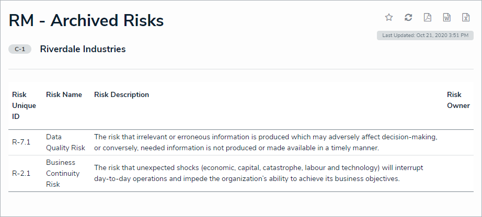482x217 pixels.
Task: Click the Last Updated timestamp badge
Action: (x=425, y=35)
